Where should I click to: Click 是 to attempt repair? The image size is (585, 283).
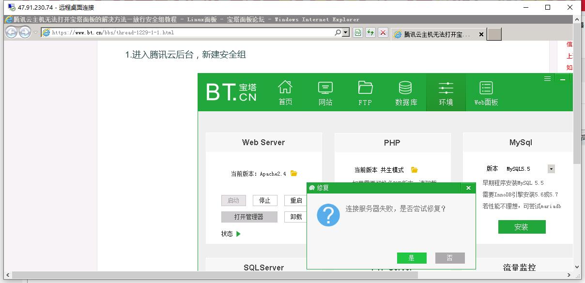click(x=412, y=258)
